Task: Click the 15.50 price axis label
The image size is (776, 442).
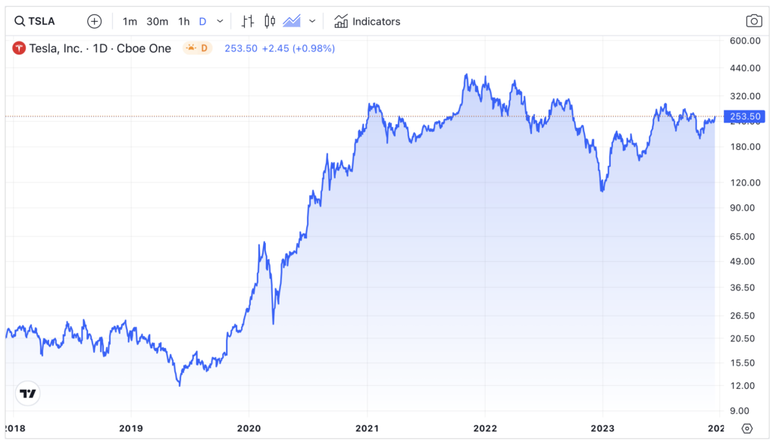Action: coord(743,363)
